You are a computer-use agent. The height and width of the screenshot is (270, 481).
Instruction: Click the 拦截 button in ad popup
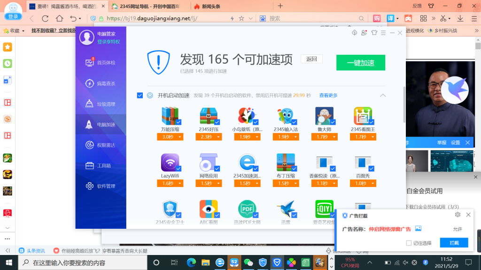(454, 243)
